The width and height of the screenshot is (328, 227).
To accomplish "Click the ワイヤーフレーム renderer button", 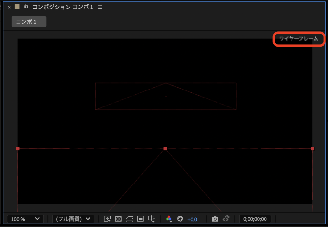I will pyautogui.click(x=299, y=39).
